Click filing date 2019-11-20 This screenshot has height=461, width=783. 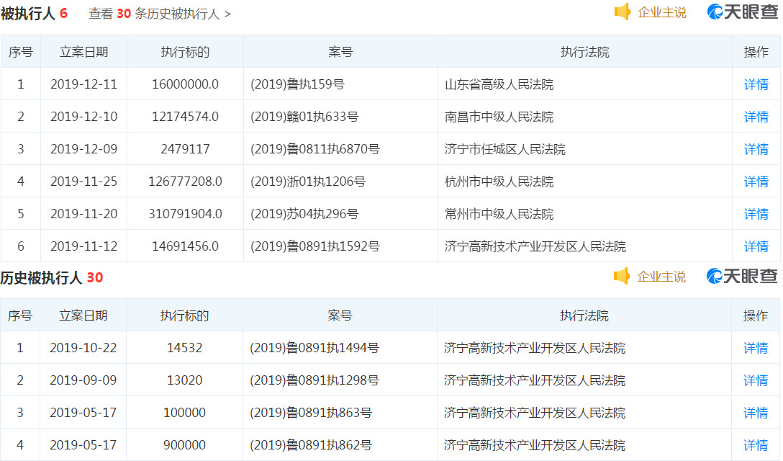tap(84, 214)
